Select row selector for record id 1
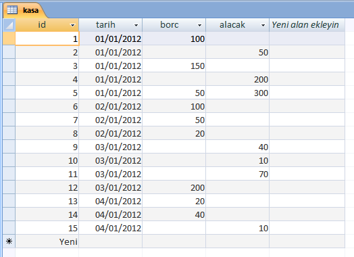This screenshot has width=354, height=257. 9,39
